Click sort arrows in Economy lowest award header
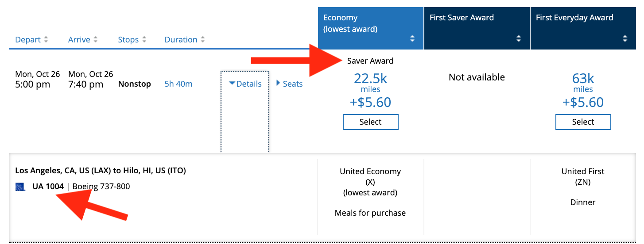Viewport: 644px width, 244px height. (x=412, y=38)
